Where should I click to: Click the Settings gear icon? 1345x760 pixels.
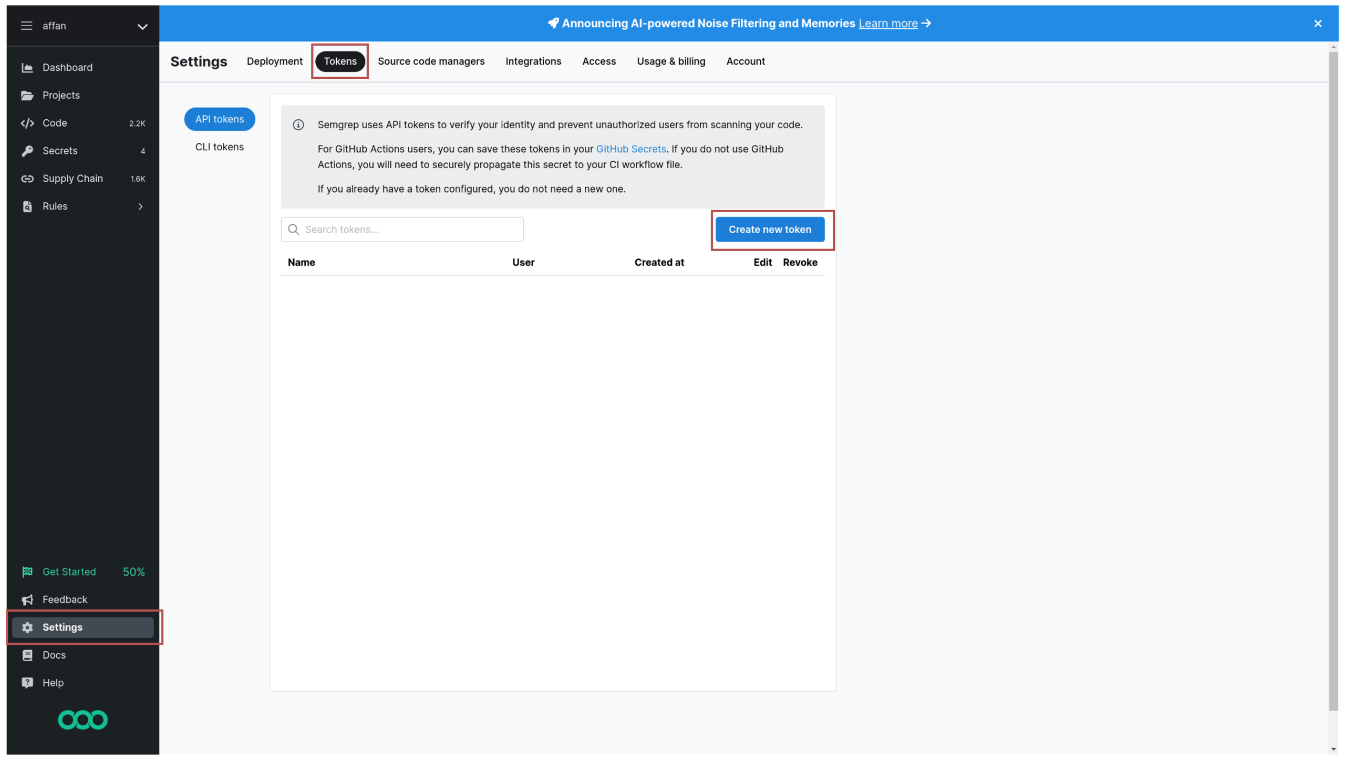(x=27, y=627)
